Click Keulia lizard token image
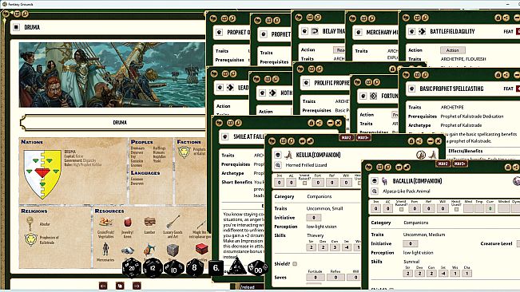520x292 pixels. [289, 155]
